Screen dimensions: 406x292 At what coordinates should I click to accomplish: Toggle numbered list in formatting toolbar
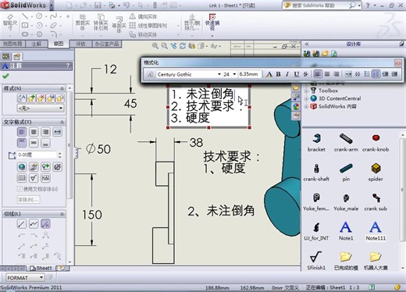coord(376,74)
